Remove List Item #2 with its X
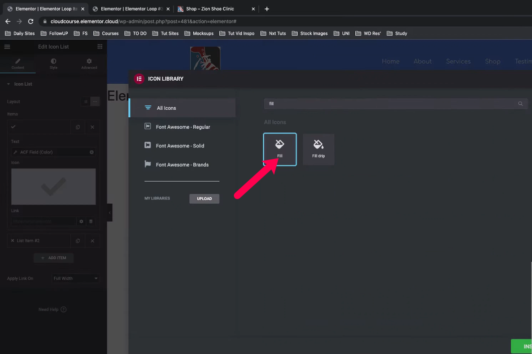Image resolution: width=532 pixels, height=354 pixels. tap(92, 241)
